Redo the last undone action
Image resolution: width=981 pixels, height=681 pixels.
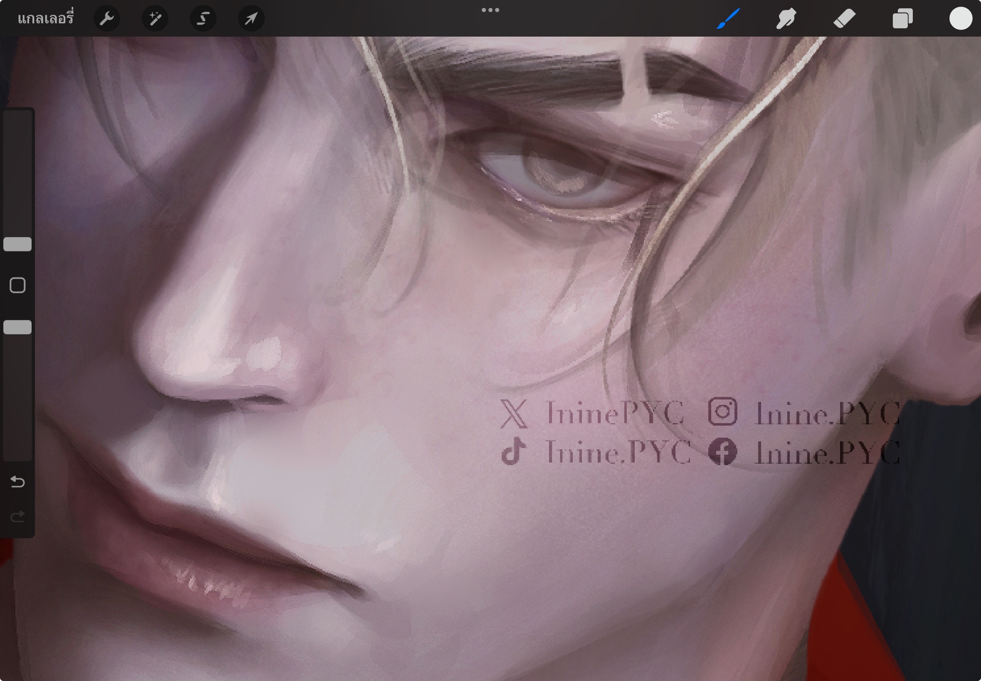point(18,516)
